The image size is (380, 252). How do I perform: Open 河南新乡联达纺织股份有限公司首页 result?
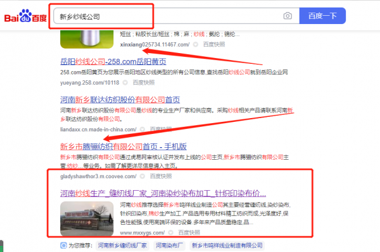[120, 100]
